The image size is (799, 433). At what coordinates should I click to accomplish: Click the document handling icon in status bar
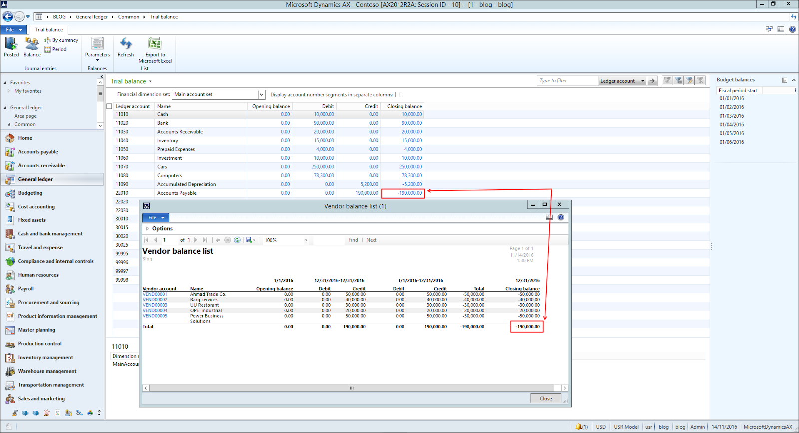coord(8,427)
